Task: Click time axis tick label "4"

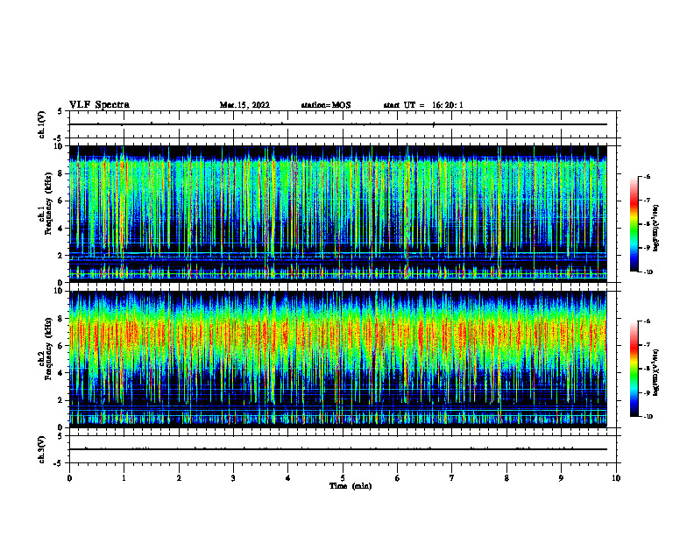Action: (287, 478)
